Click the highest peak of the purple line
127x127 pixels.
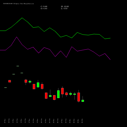point(17,37)
